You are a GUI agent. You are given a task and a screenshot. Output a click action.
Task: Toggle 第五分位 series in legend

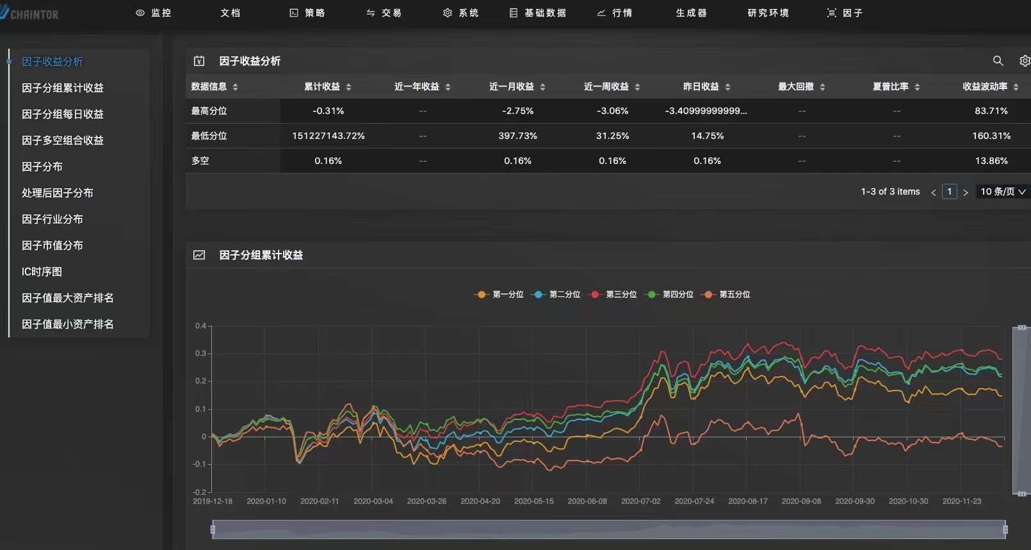tap(726, 295)
